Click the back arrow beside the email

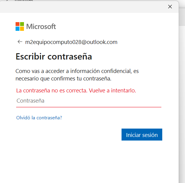pyautogui.click(x=20, y=42)
